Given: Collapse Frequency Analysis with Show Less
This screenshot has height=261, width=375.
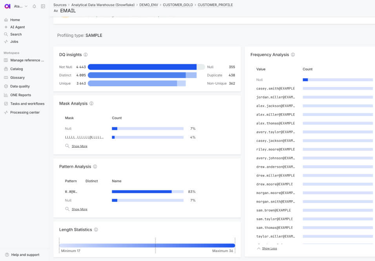Looking at the screenshot, I should (269, 248).
